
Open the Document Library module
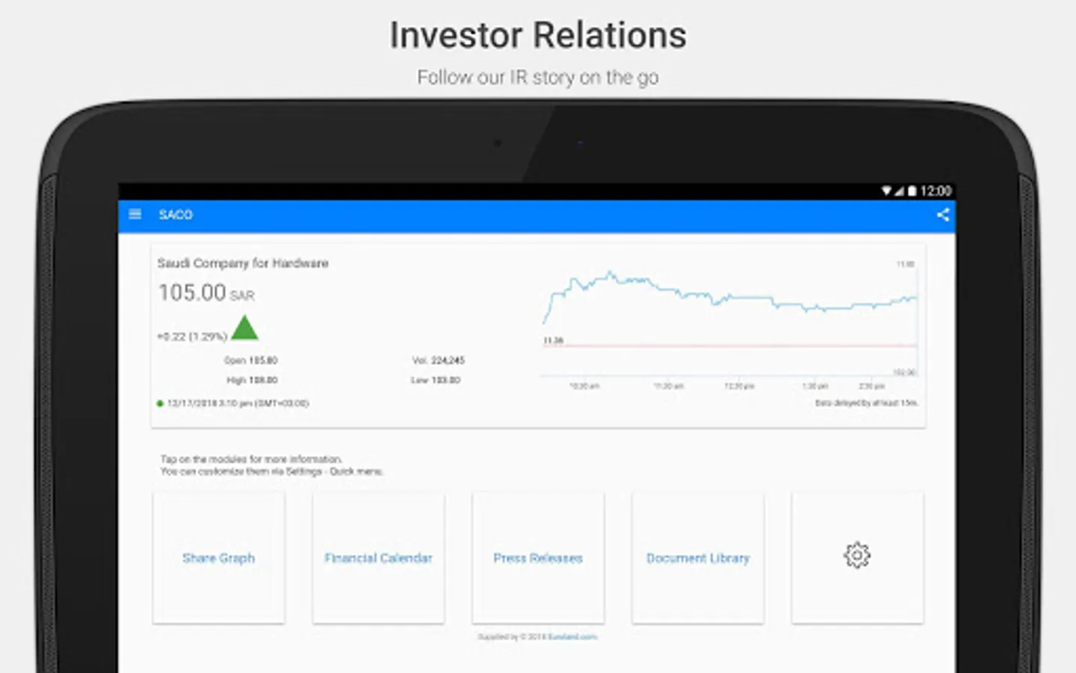click(x=698, y=557)
